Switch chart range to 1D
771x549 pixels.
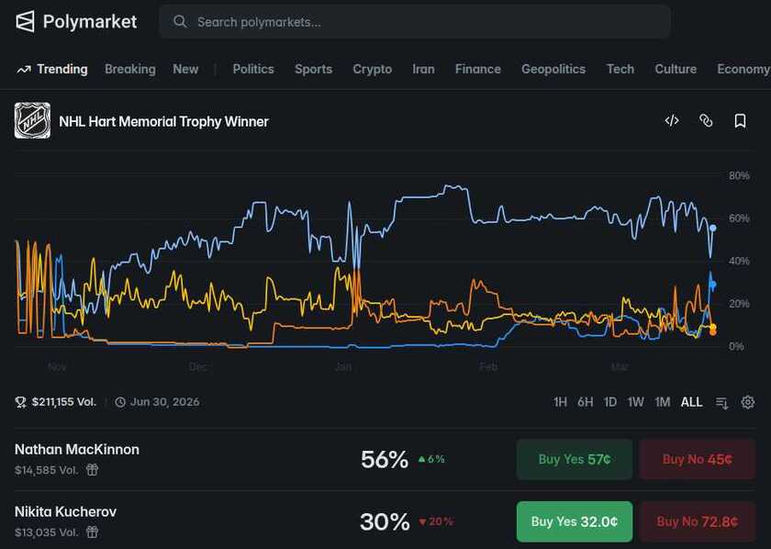(610, 402)
